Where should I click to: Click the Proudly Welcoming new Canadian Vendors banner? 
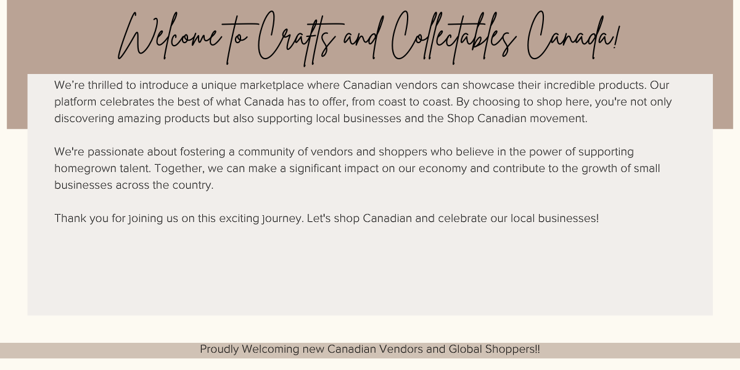pos(370,350)
